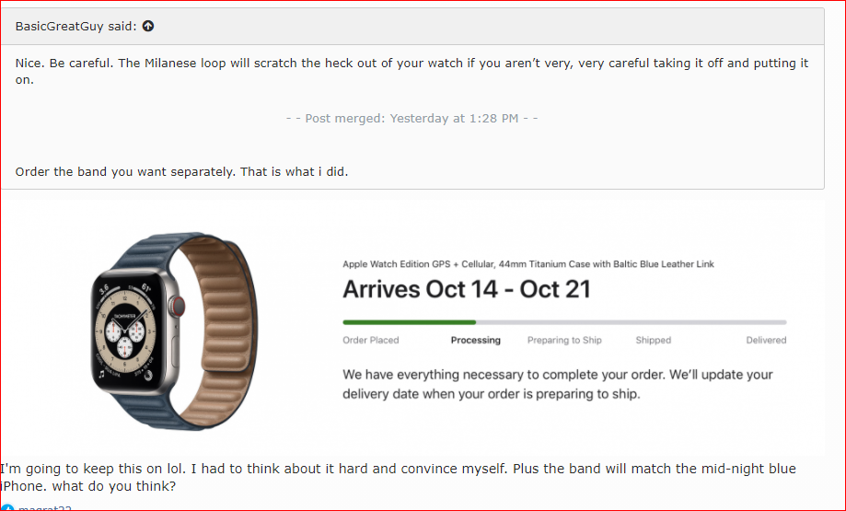Viewport: 846px width, 511px height.
Task: Select the Preparing to Ship stage
Action: [x=564, y=340]
